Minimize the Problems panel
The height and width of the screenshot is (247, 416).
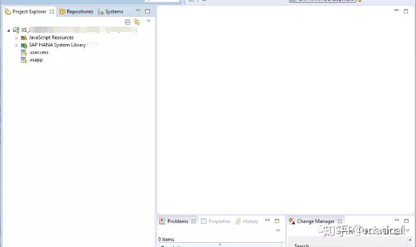[267, 220]
